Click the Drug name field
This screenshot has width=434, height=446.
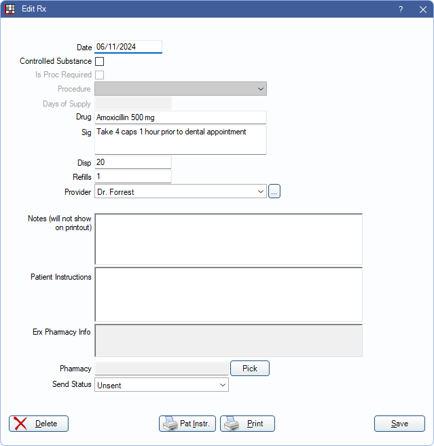[x=180, y=118]
